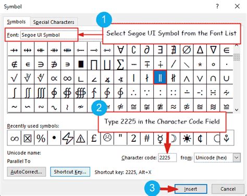Image resolution: width=247 pixels, height=196 pixels.
Task: Select the black end-of-proof rectangle symbol
Action: [81, 64]
